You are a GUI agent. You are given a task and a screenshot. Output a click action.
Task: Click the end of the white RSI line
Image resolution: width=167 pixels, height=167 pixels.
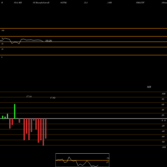[x=43, y=42]
